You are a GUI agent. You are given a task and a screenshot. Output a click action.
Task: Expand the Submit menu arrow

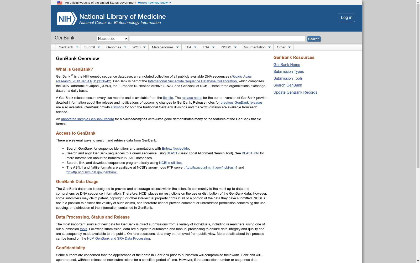click(99, 47)
